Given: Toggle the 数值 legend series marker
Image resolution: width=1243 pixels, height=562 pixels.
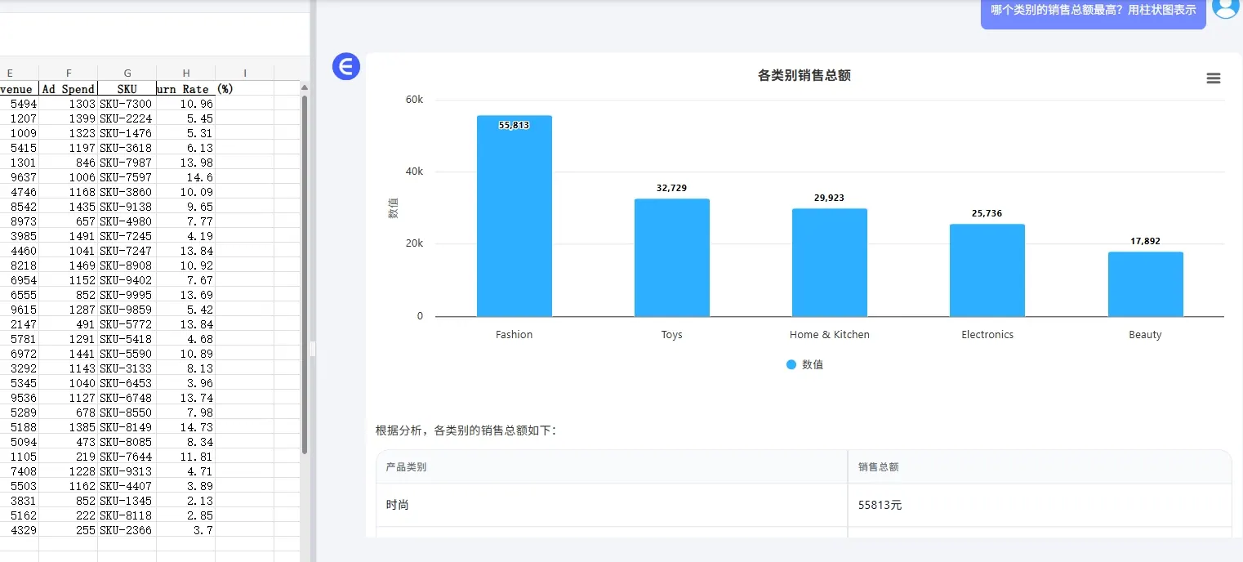Looking at the screenshot, I should coord(791,364).
